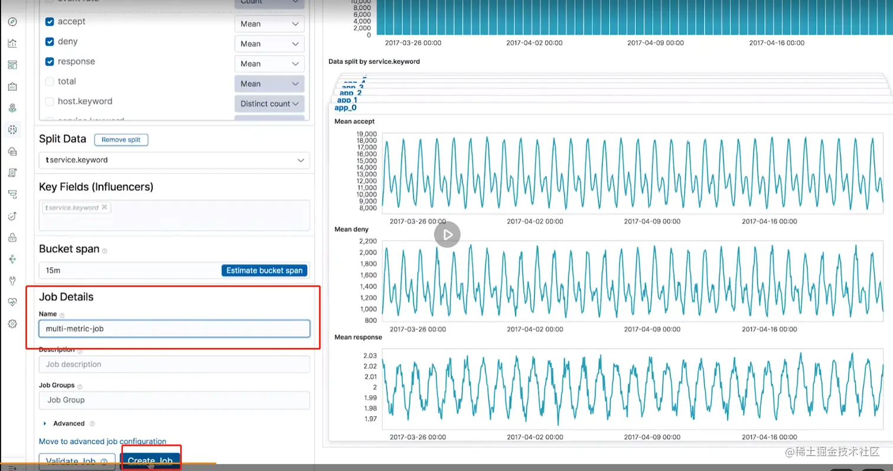Open the Graph sidebar icon
Image resolution: width=893 pixels, height=471 pixels.
point(12,259)
